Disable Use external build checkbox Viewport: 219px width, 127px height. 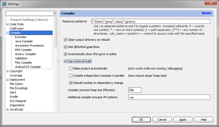pyautogui.click(x=65, y=61)
